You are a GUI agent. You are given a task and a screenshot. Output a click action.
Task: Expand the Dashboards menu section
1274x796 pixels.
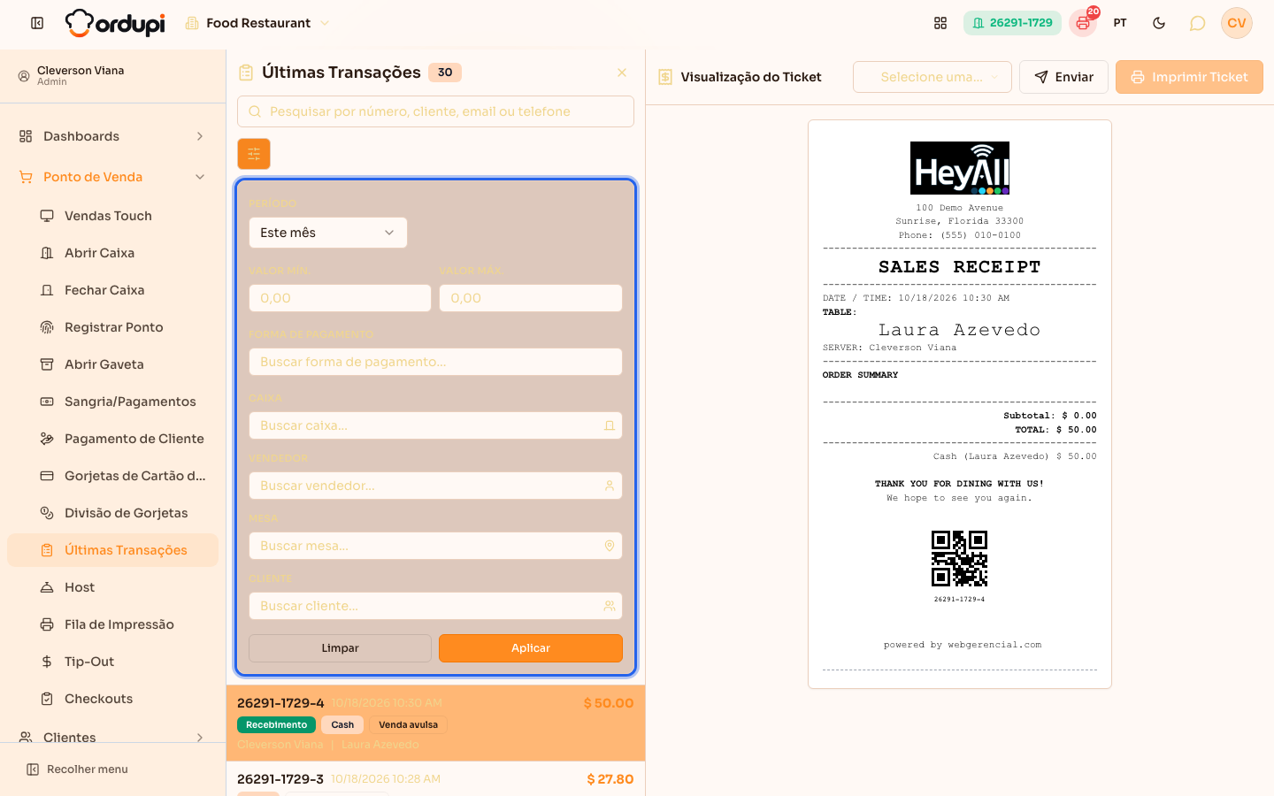pos(112,136)
